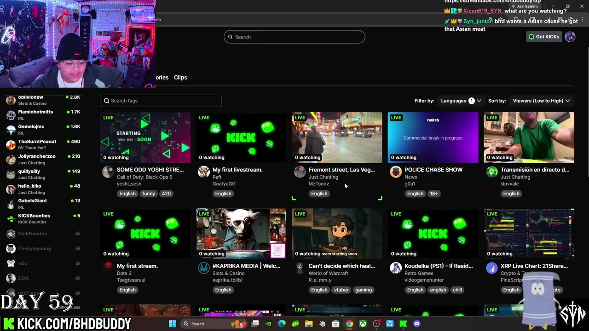This screenshot has height=331, width=589.
Task: Open videogamehunter streamer avatar
Action: tap(396, 268)
